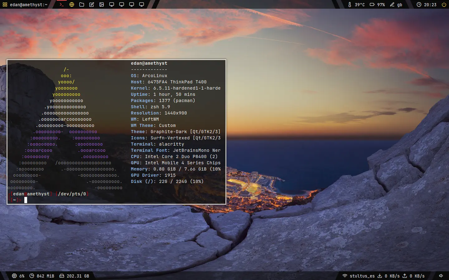Viewport: 449px width, 280px height.
Task: Click the 'WM: LeftWM' line
Action: [x=145, y=119]
